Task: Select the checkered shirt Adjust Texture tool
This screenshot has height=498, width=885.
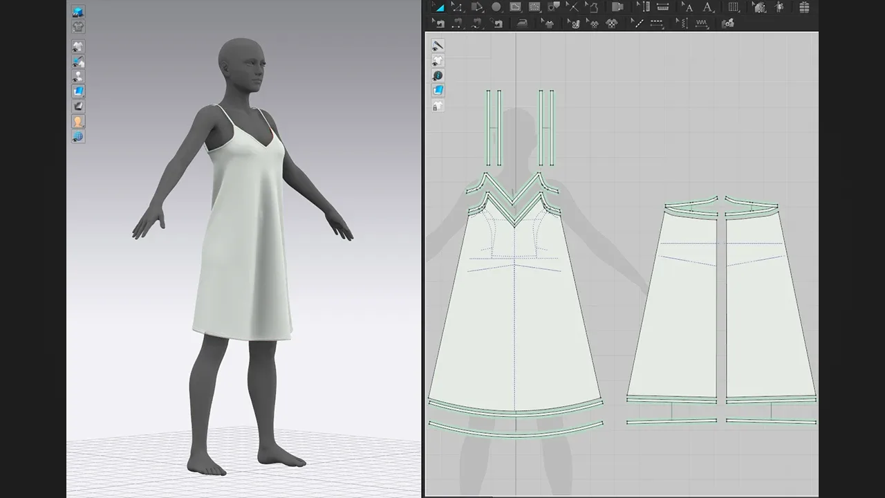Action: (x=611, y=23)
